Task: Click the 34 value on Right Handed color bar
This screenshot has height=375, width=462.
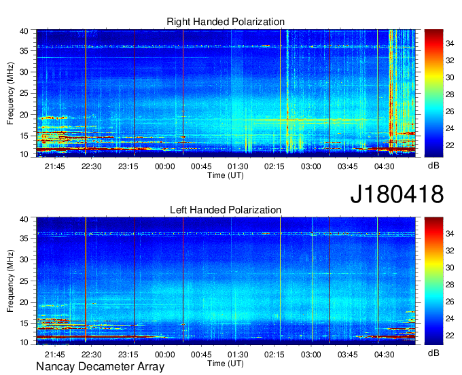Action: point(450,44)
